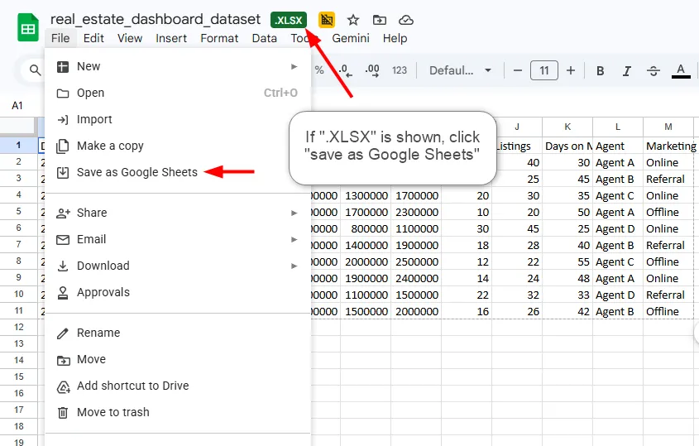
Task: Expand the Download submenu
Action: pyautogui.click(x=177, y=266)
